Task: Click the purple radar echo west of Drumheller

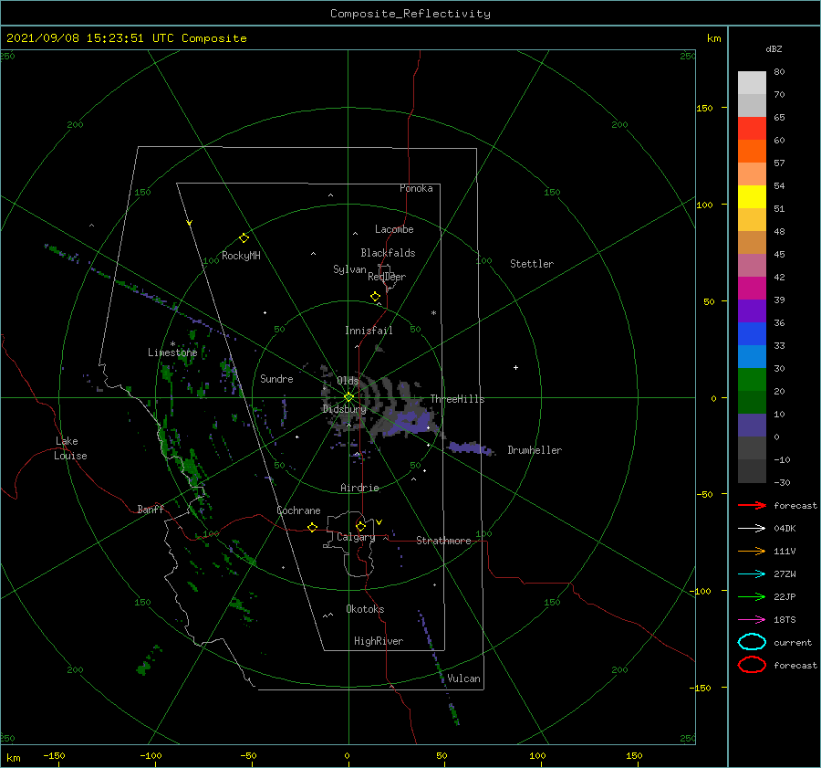Action: pyautogui.click(x=469, y=448)
